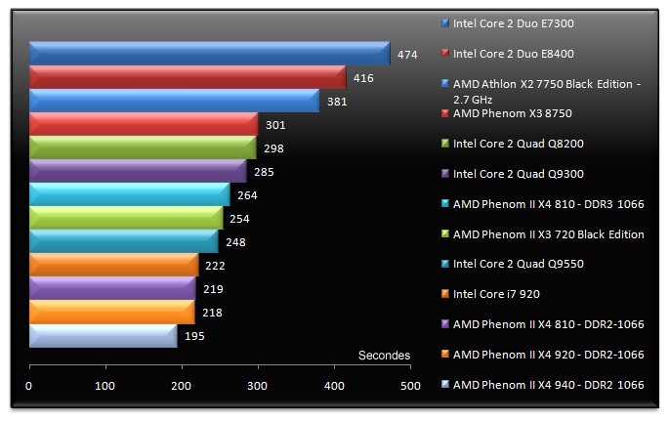Click the data label 298
Image resolution: width=669 pixels, height=421 pixels.
point(273,148)
